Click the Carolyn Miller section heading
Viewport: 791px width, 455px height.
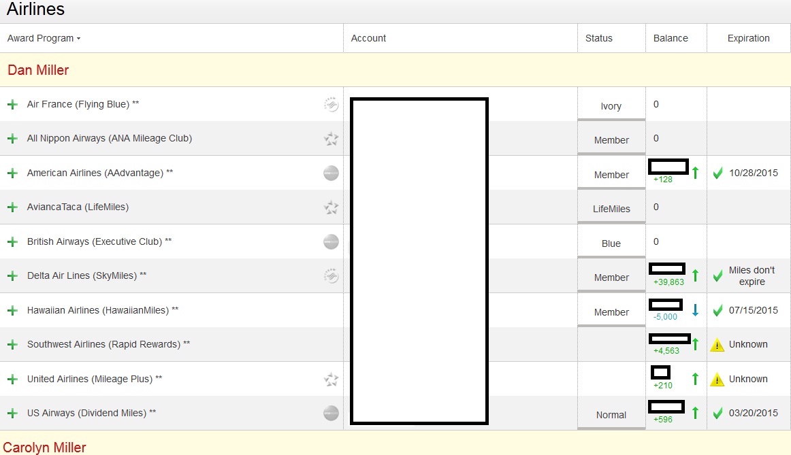(45, 448)
